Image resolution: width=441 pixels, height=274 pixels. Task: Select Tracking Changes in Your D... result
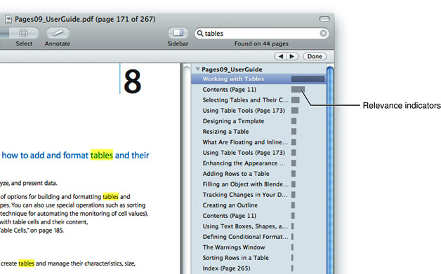coord(258,195)
